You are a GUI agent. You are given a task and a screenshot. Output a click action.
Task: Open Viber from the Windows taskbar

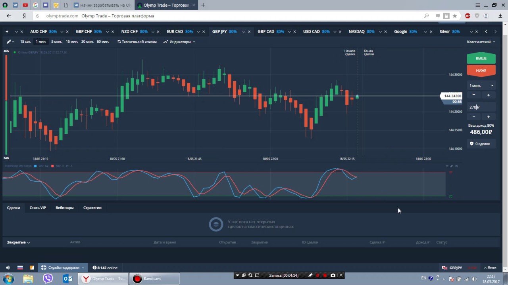tap(48, 279)
